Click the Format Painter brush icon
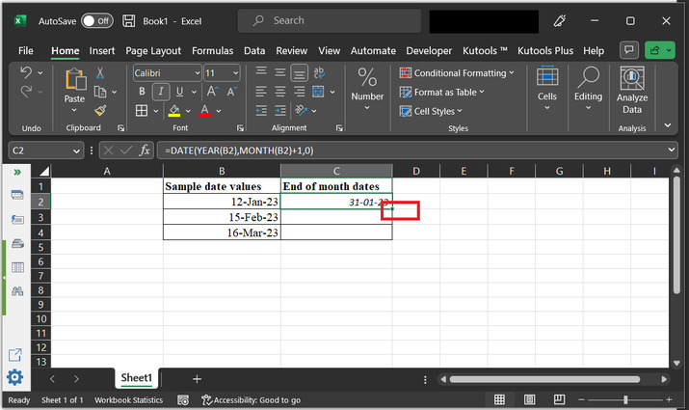Image resolution: width=689 pixels, height=410 pixels. click(100, 109)
